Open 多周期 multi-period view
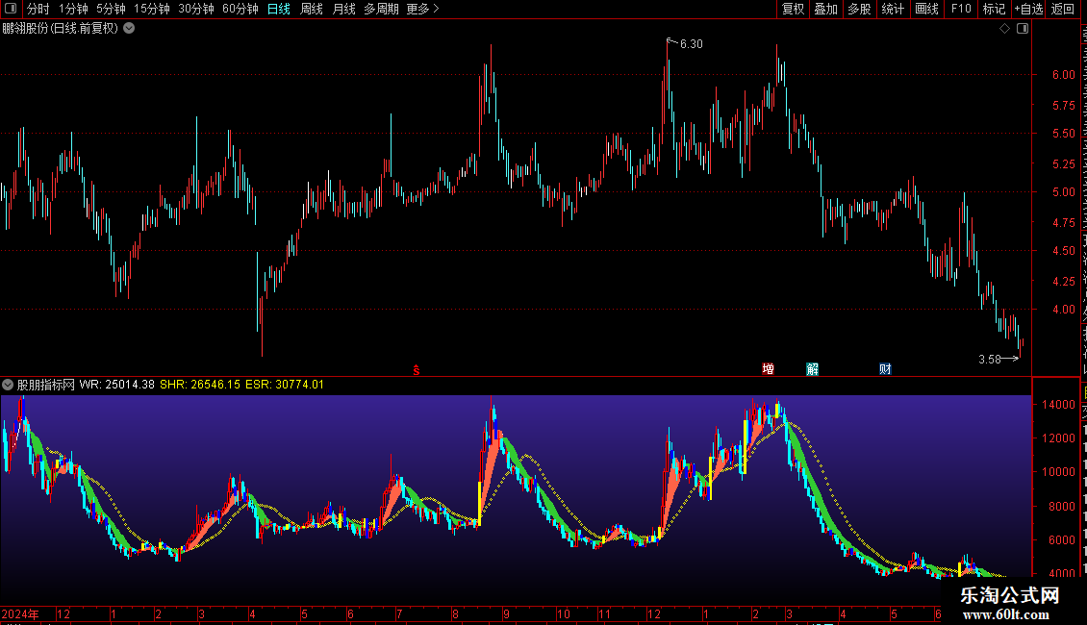 point(381,9)
